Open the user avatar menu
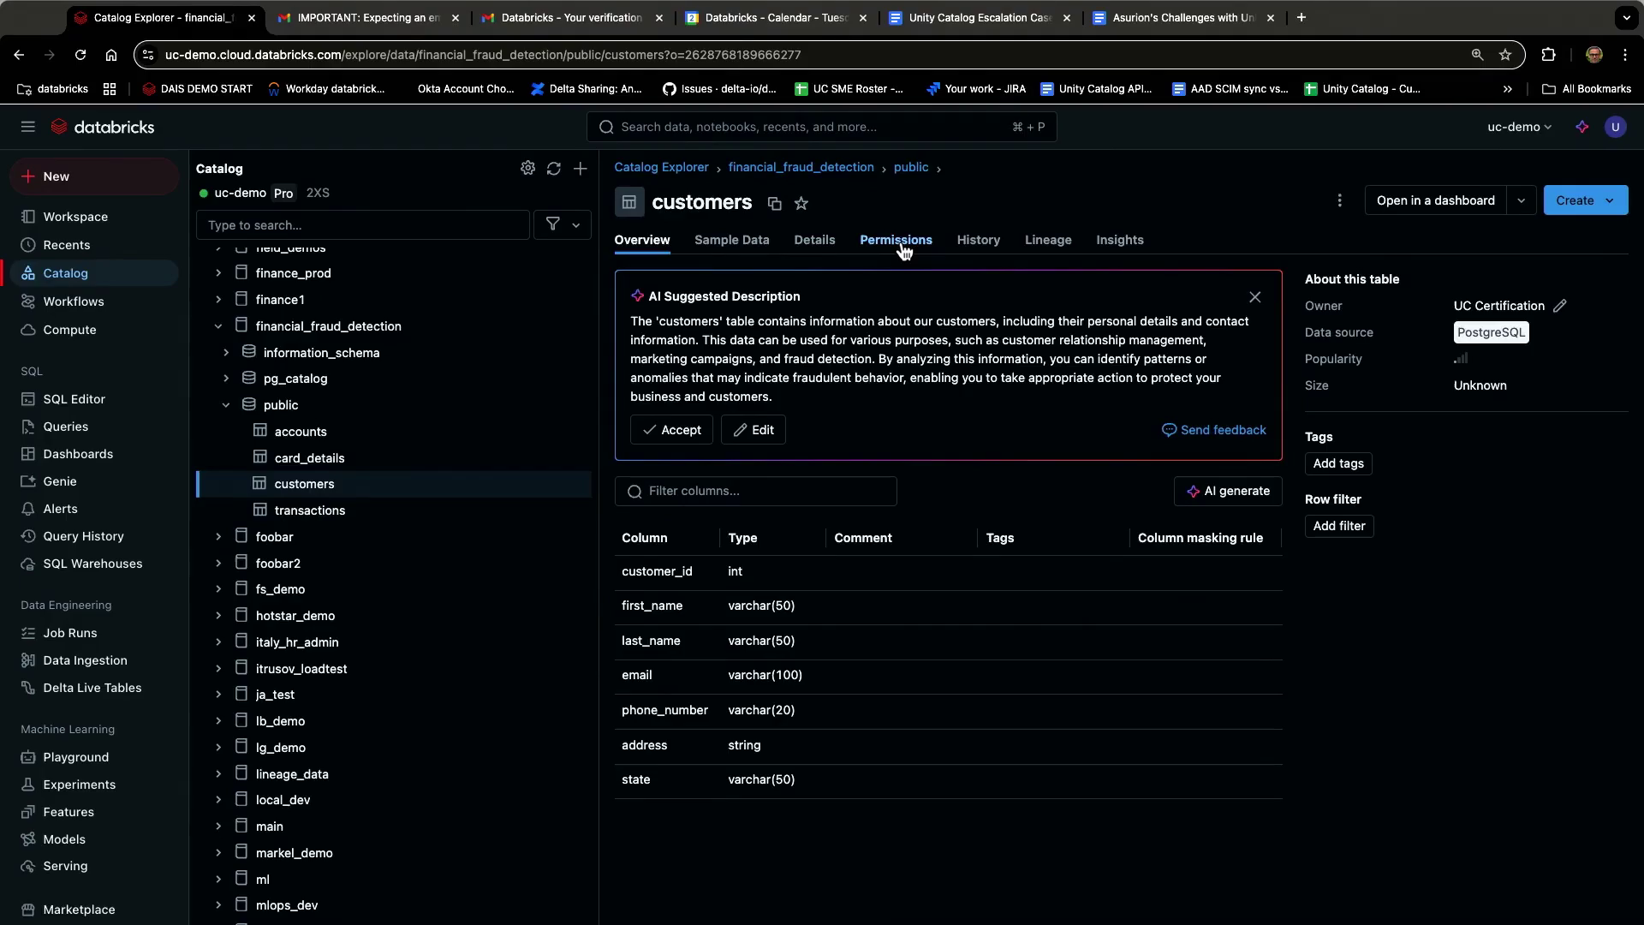 coord(1616,127)
